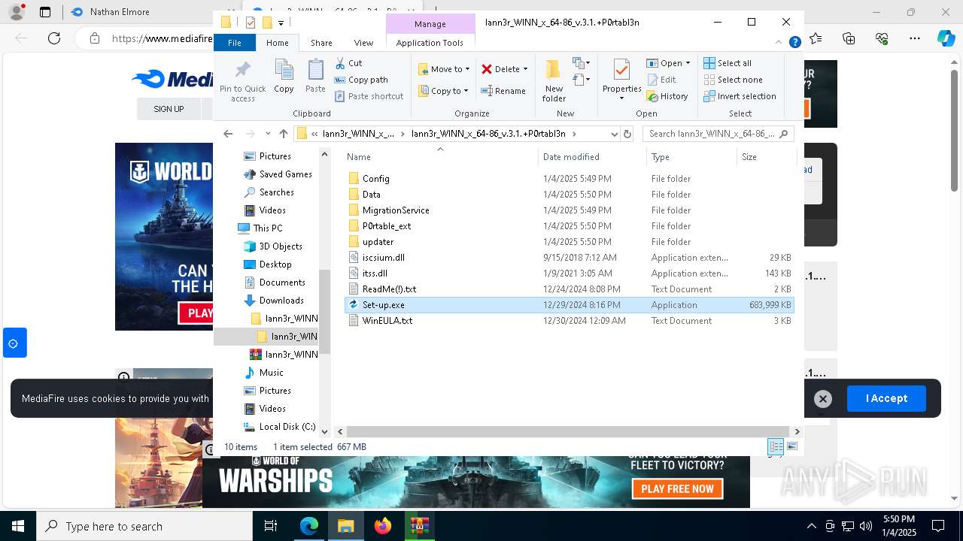Click PLAY FREE NOW ad button

click(678, 488)
